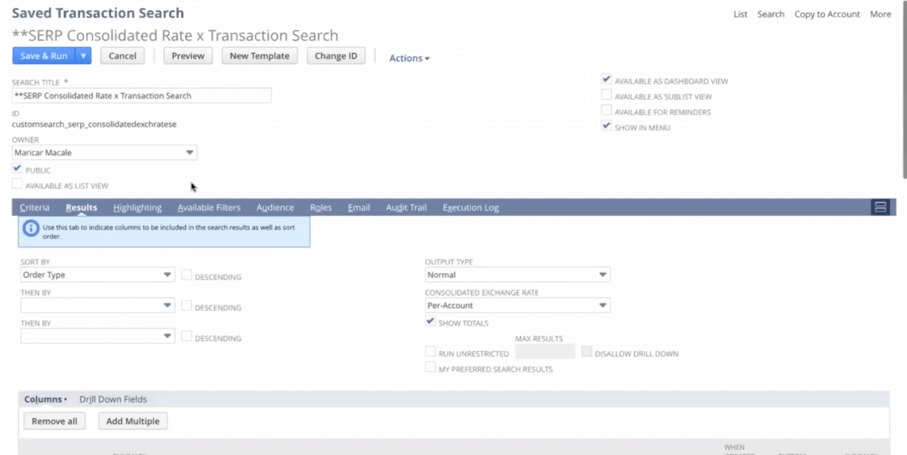This screenshot has width=907, height=455.
Task: Open the Audit Trail tab
Action: click(406, 208)
